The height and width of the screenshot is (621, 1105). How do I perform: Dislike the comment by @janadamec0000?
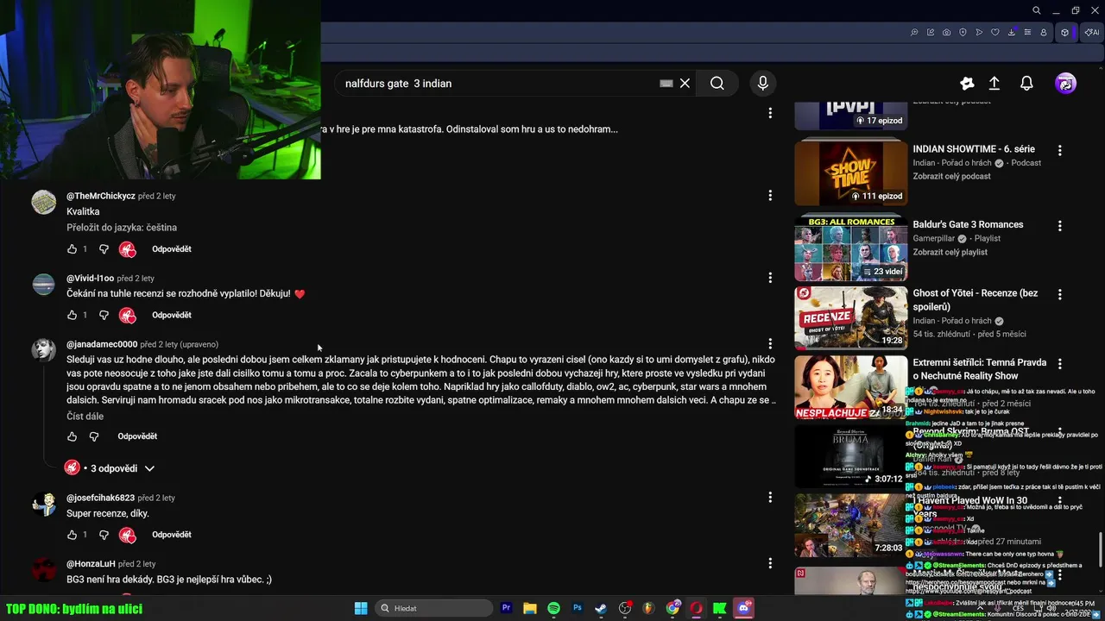[95, 436]
